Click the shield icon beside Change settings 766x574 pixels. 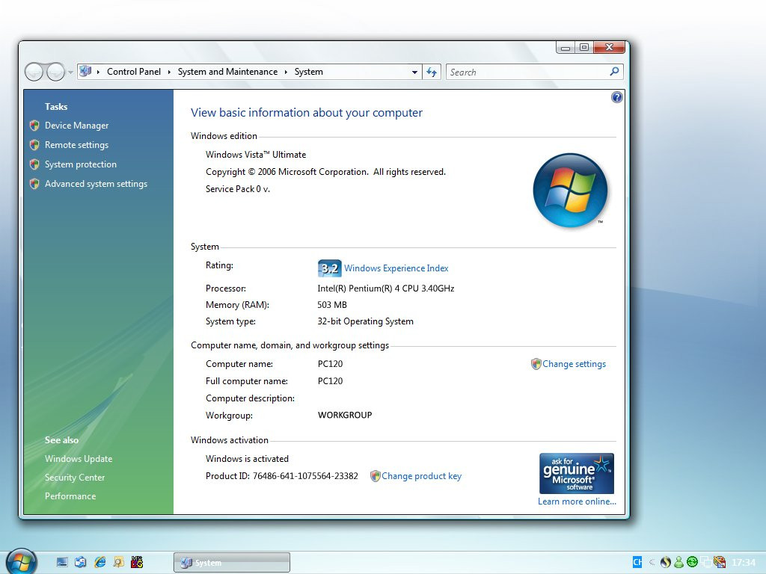pos(536,364)
